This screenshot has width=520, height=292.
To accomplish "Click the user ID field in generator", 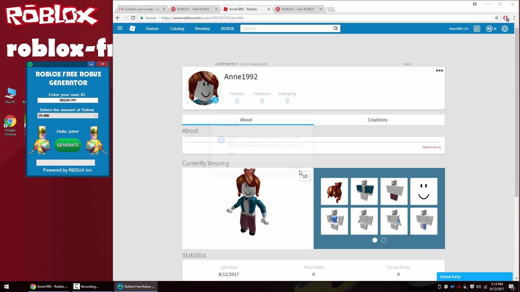I will pyautogui.click(x=67, y=100).
